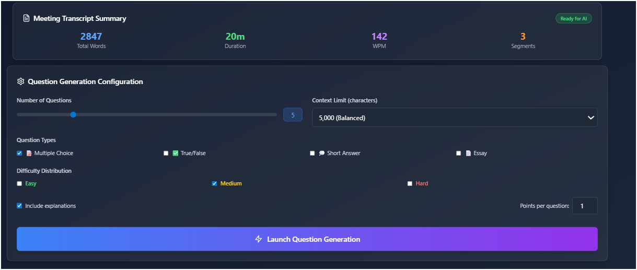Image resolution: width=637 pixels, height=270 pixels.
Task: Click the green checkmark True/False icon
Action: click(x=176, y=154)
